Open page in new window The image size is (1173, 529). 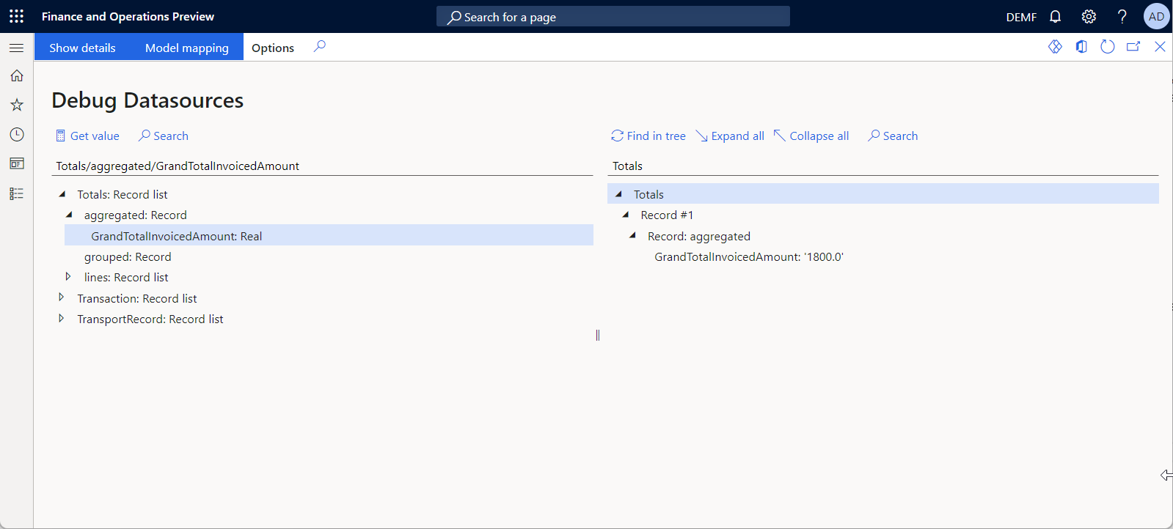1133,47
